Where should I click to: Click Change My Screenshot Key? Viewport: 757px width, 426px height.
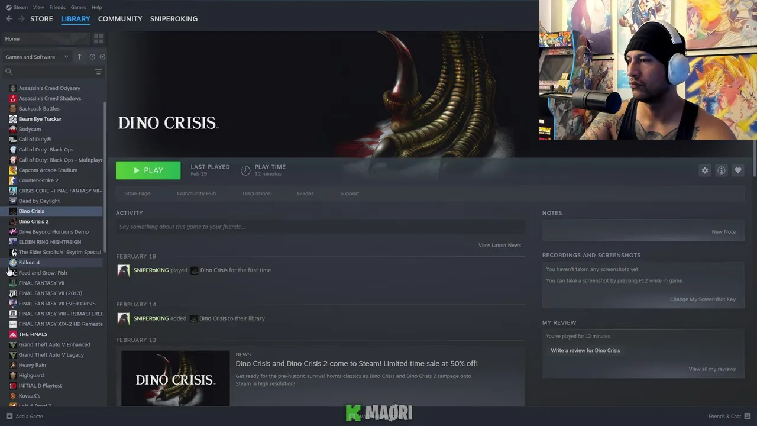(703, 299)
